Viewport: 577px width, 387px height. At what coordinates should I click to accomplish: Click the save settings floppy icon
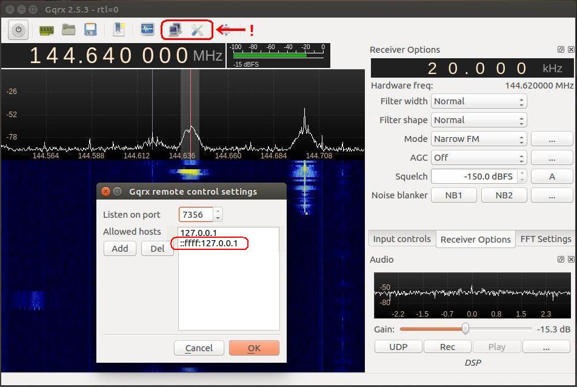click(x=90, y=30)
